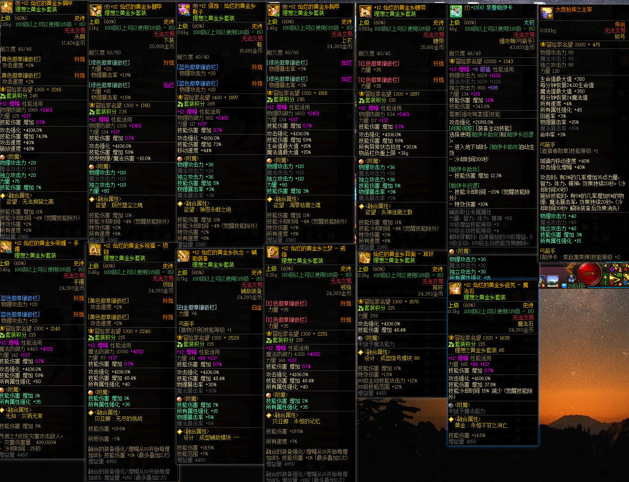Click the 亲眷帕伊卡 crossbow weapon icon
The height and width of the screenshot is (482, 629).
pyautogui.click(x=456, y=11)
